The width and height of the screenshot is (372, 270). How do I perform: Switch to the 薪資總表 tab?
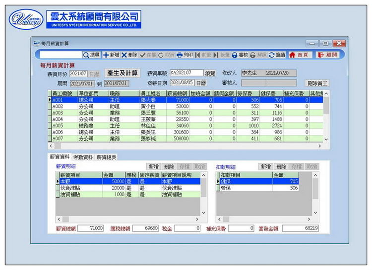point(106,157)
